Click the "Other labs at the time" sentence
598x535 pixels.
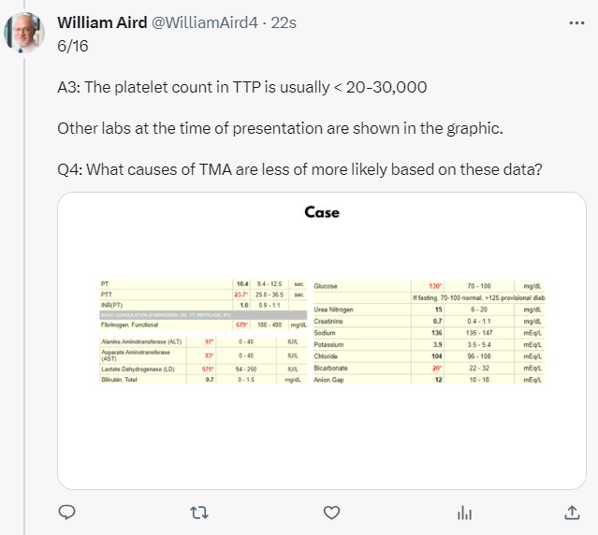coord(281,128)
